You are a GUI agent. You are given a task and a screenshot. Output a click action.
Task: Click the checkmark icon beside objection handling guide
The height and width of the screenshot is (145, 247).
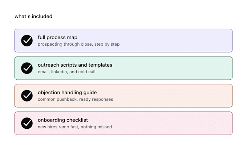(27, 96)
